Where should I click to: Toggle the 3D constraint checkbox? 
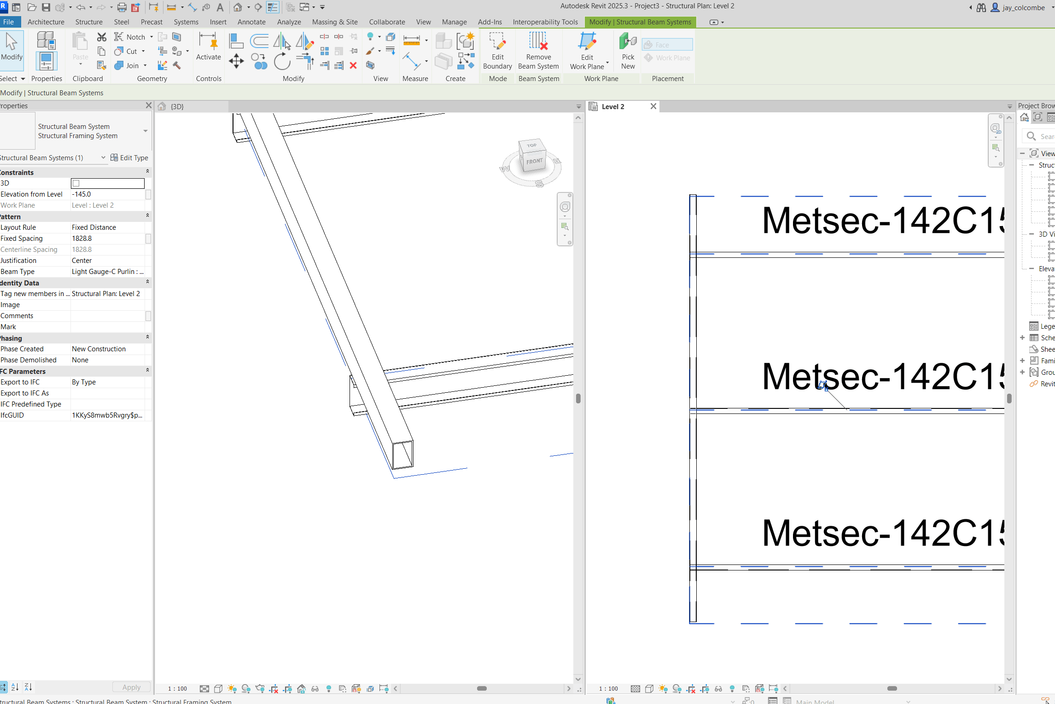click(76, 183)
